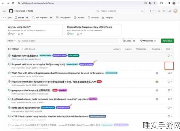Open the cloudwego organization link

coord(20,11)
